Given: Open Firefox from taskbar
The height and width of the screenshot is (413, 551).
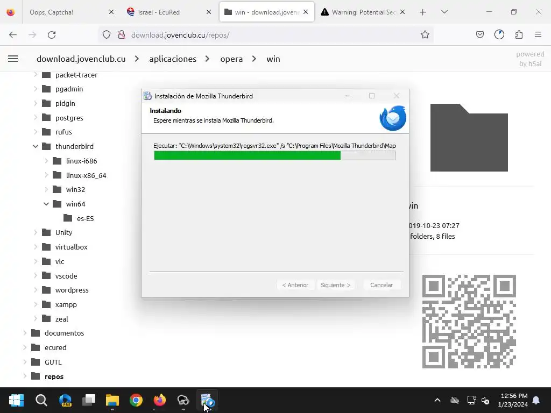Looking at the screenshot, I should [x=159, y=400].
